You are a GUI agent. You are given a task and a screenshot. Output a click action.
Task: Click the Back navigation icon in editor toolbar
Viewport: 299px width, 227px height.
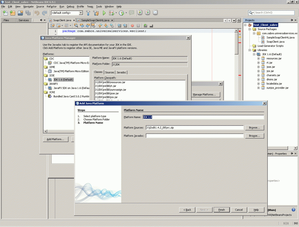[59, 25]
